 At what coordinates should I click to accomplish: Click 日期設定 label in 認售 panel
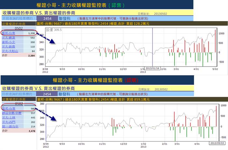click(x=144, y=14)
